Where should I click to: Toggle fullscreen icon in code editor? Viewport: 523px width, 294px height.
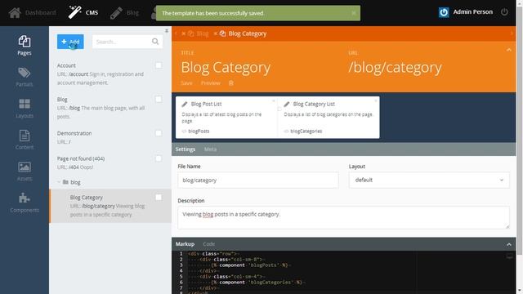coord(509,256)
